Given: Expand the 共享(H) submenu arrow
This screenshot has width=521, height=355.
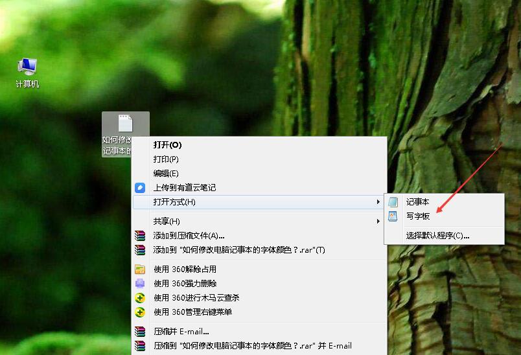Looking at the screenshot, I should (x=378, y=222).
